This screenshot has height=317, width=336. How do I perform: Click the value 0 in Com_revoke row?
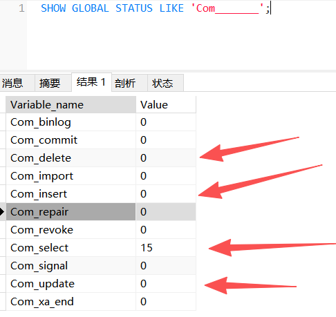166,230
